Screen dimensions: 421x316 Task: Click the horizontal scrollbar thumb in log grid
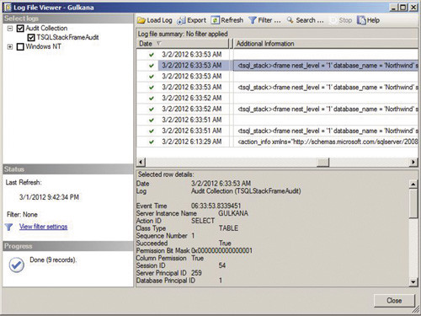[322, 162]
